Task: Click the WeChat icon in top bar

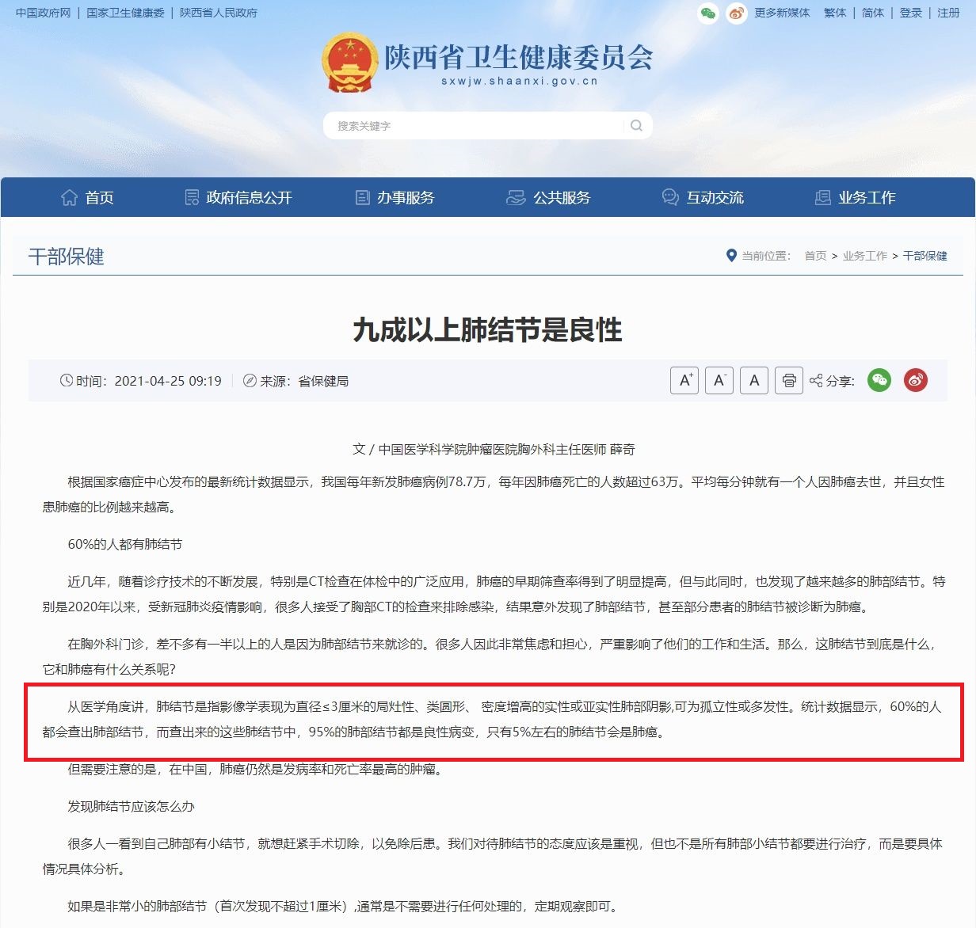Action: 708,13
